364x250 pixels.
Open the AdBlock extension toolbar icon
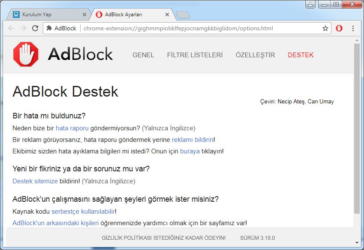(x=339, y=28)
